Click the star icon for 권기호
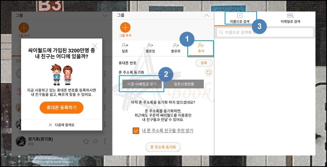Image resolution: width=327 pixels, height=167 pixels. (86, 141)
